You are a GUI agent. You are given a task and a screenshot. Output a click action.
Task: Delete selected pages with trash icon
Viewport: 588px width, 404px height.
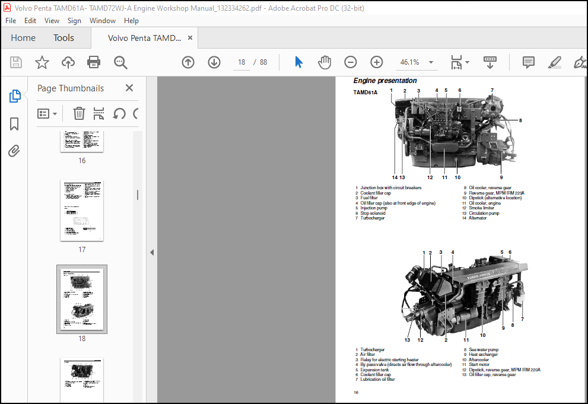[x=79, y=113]
